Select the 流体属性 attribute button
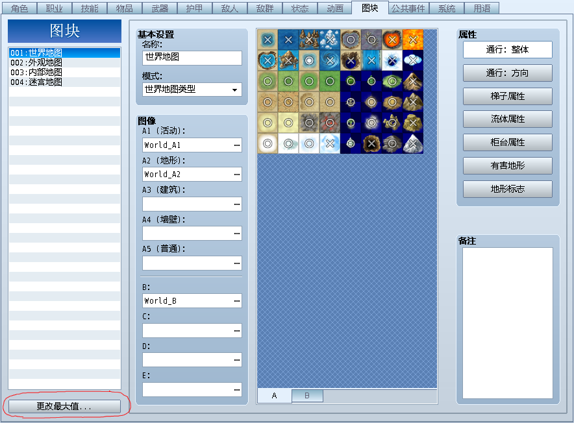Screen dimensions: 574x423 tap(507, 119)
